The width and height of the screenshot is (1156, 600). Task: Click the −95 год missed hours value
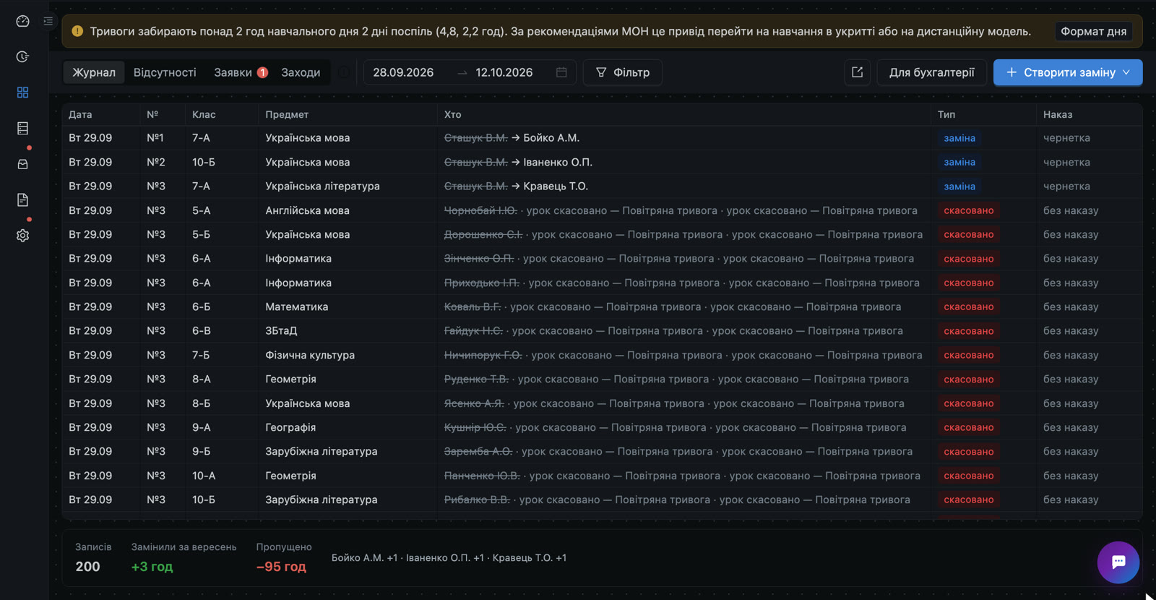click(281, 567)
